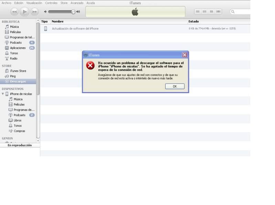Screen dimensions: 275x205
Task: Sort by the Nombre column header
Action: [119, 21]
